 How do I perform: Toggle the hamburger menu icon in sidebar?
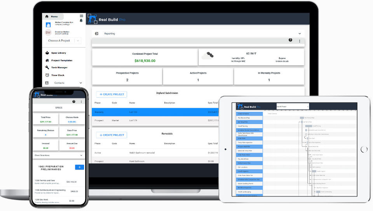click(81, 16)
